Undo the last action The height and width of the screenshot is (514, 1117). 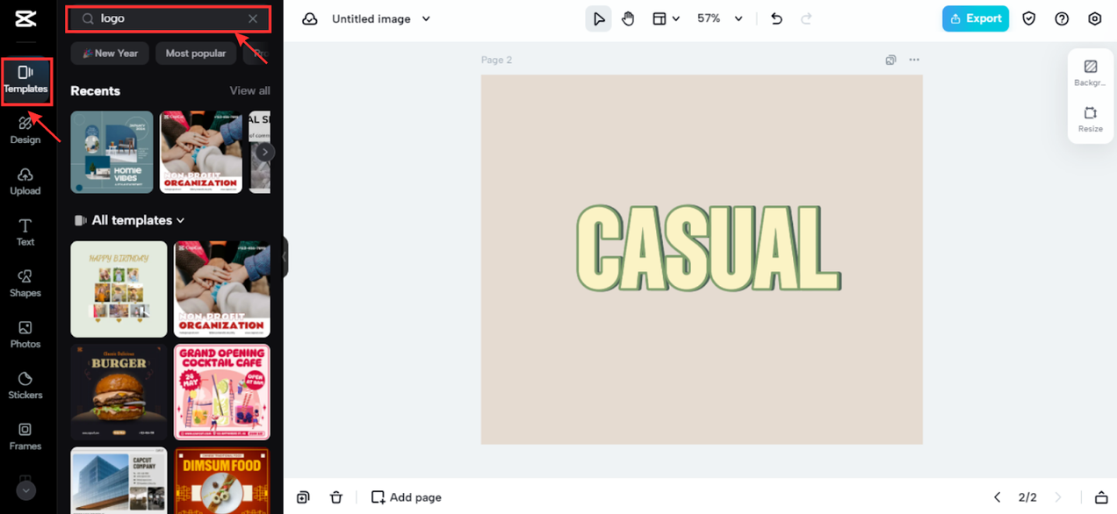tap(776, 18)
